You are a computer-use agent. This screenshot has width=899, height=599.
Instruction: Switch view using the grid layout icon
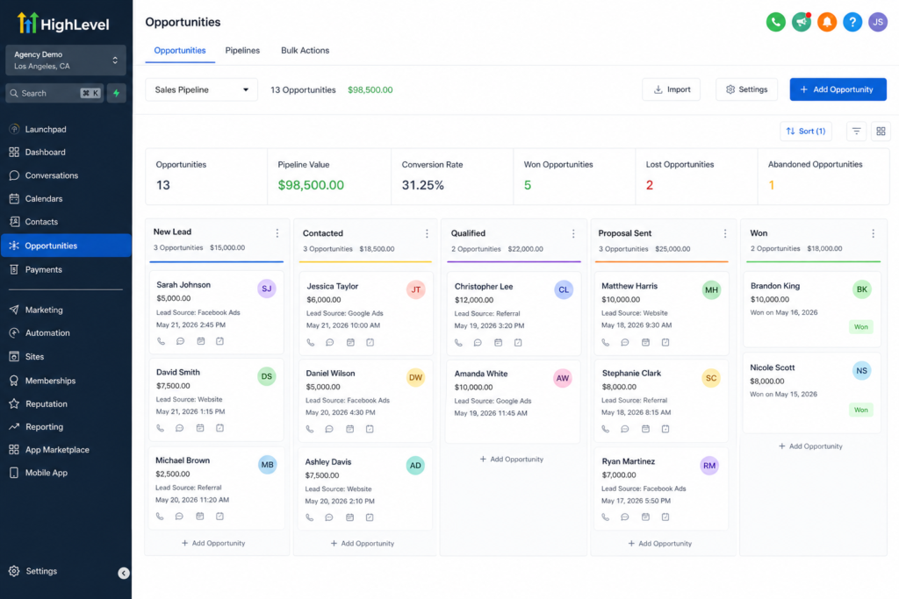click(881, 132)
